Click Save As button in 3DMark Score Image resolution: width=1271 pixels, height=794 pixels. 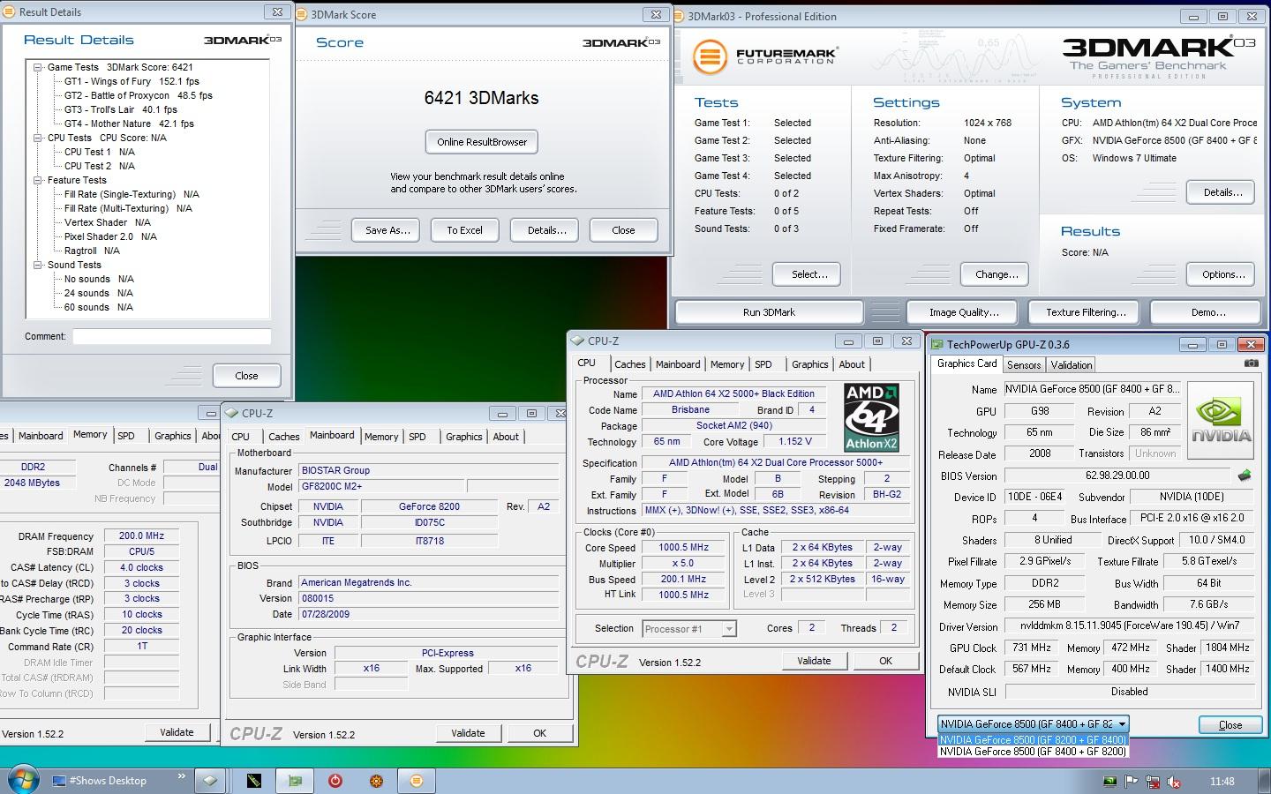point(387,230)
